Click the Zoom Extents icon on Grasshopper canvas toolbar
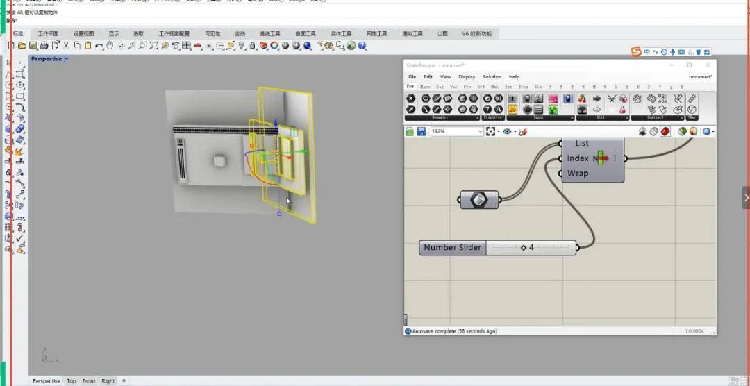 tap(491, 131)
